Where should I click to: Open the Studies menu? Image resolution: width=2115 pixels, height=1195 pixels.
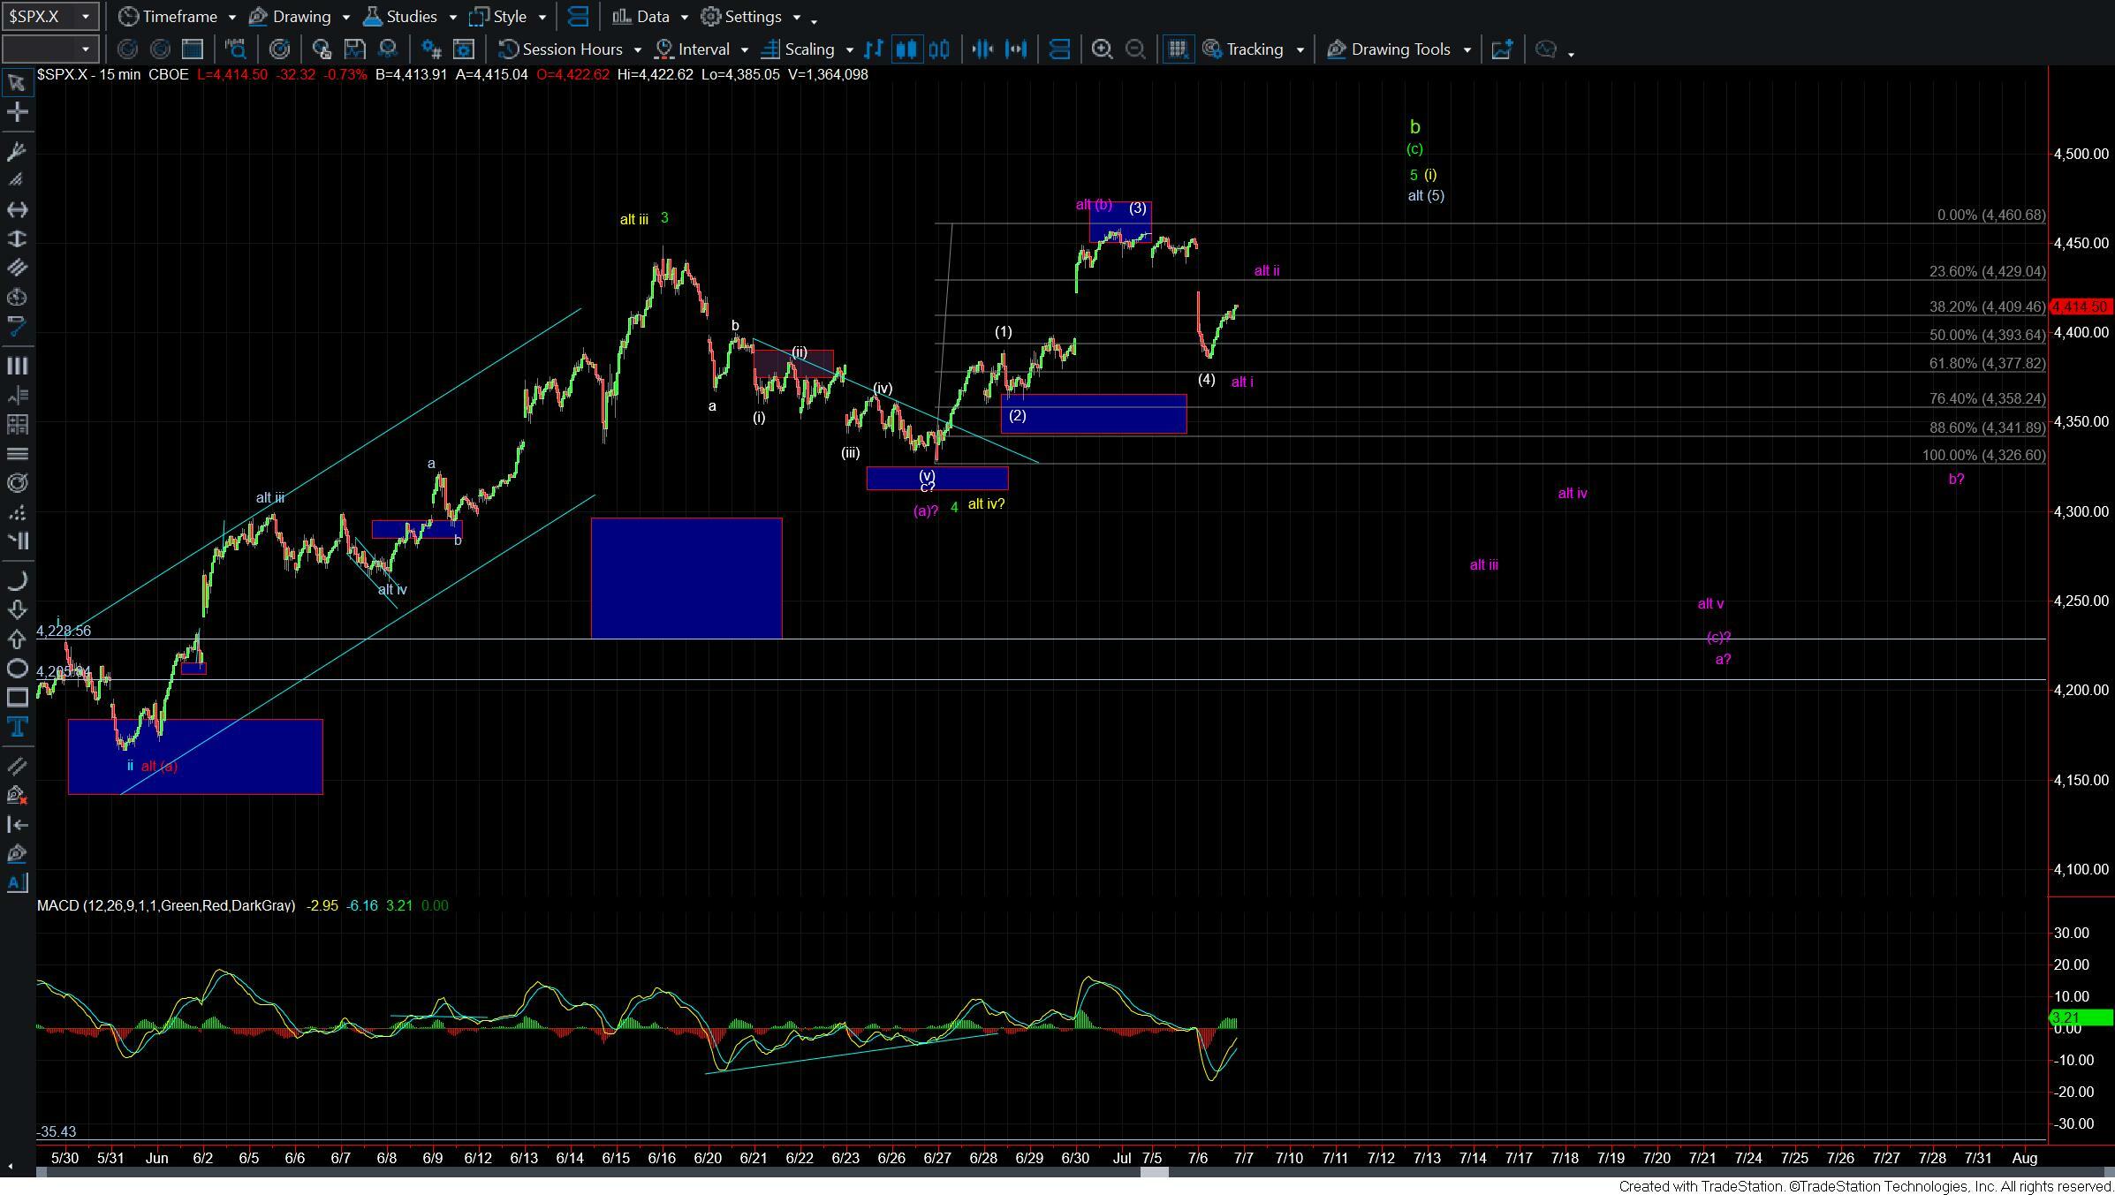click(x=400, y=17)
